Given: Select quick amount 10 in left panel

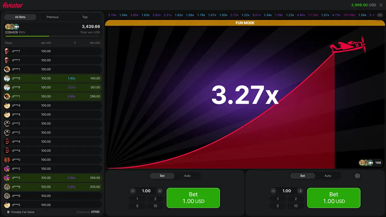Looking at the screenshot, I should (155, 206).
